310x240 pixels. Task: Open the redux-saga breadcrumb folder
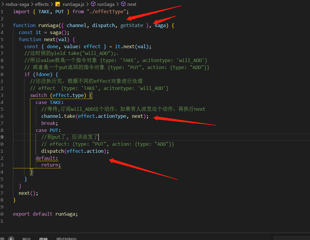(x=17, y=4)
